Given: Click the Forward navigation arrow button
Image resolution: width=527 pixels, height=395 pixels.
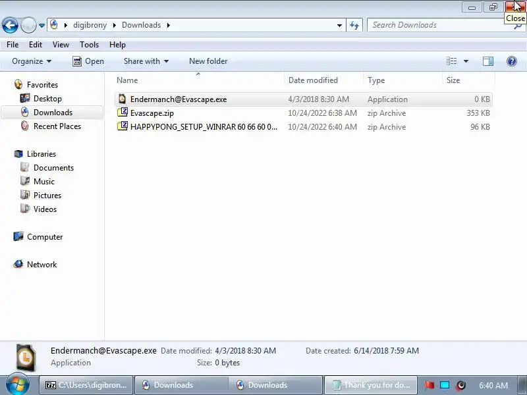Looking at the screenshot, I should (28, 25).
